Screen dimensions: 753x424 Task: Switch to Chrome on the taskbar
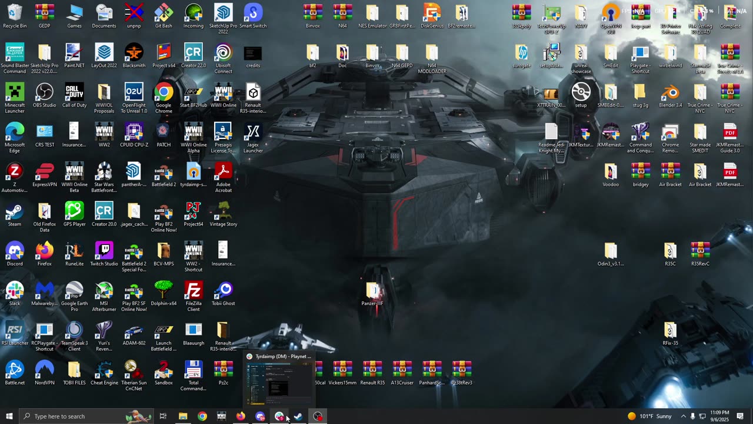[202, 416]
